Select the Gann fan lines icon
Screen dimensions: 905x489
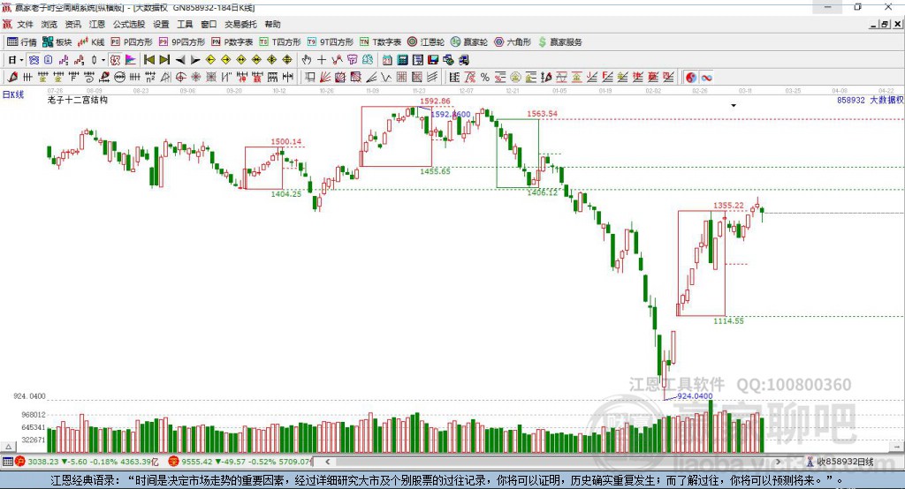coord(325,78)
